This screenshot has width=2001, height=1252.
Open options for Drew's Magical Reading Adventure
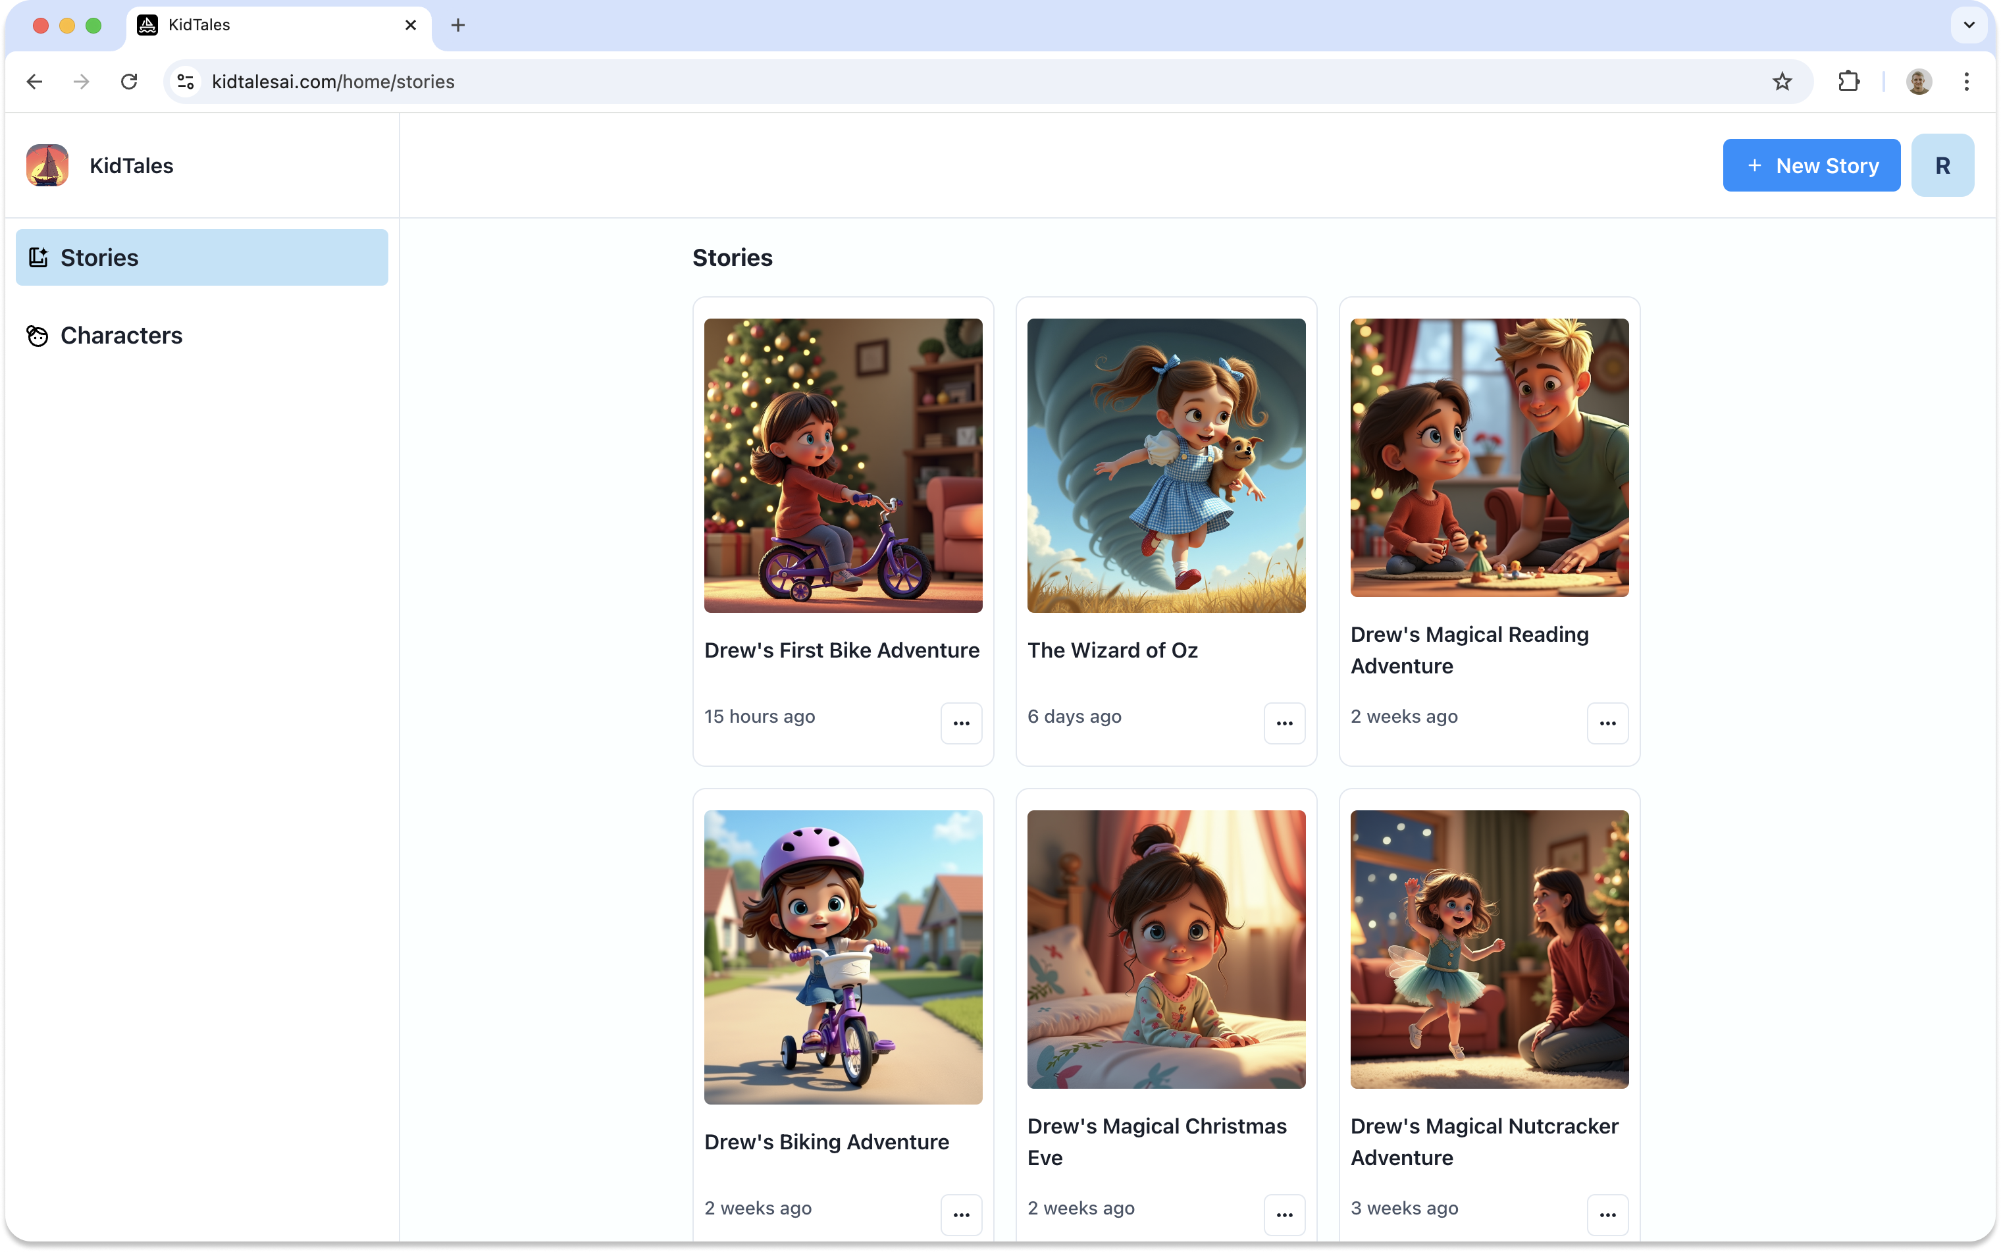click(1607, 723)
